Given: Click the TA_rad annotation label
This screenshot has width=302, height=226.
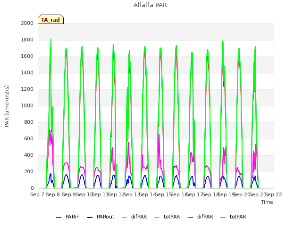Looking at the screenshot, I should point(50,19).
